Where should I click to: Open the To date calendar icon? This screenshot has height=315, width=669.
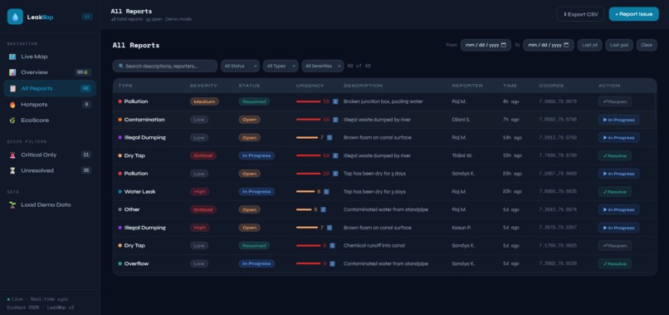(566, 45)
